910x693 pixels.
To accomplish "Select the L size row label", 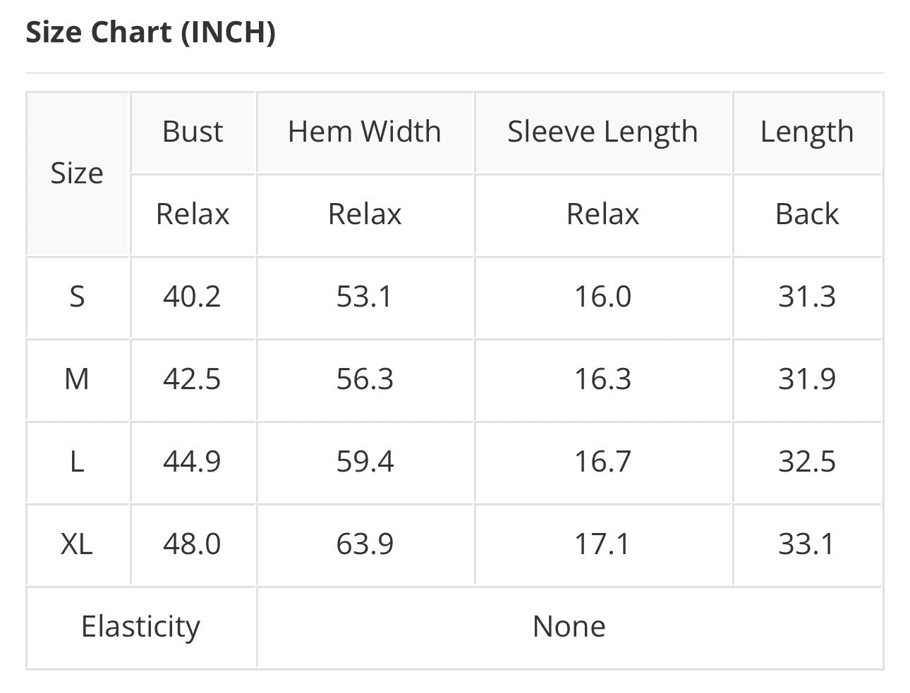I will pos(77,461).
